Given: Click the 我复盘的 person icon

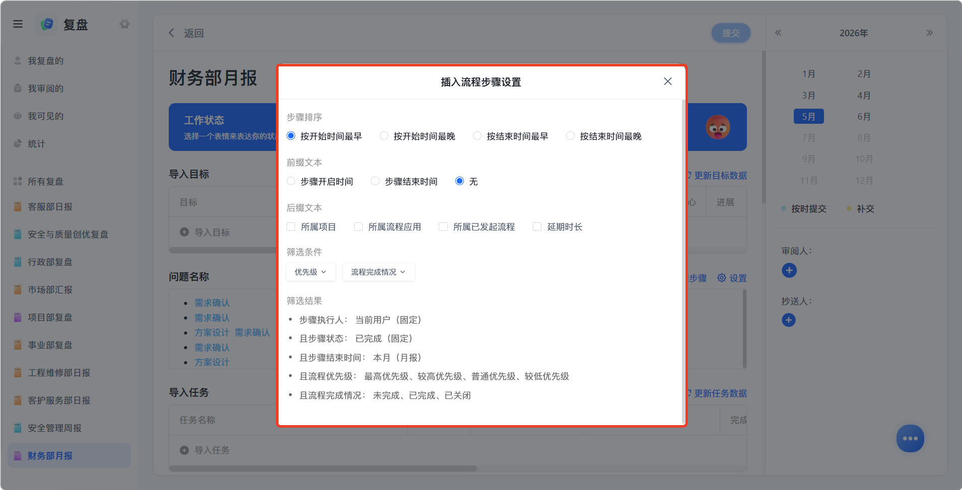Looking at the screenshot, I should click(x=18, y=60).
